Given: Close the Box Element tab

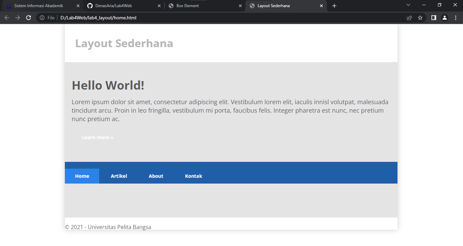Looking at the screenshot, I should (240, 5).
